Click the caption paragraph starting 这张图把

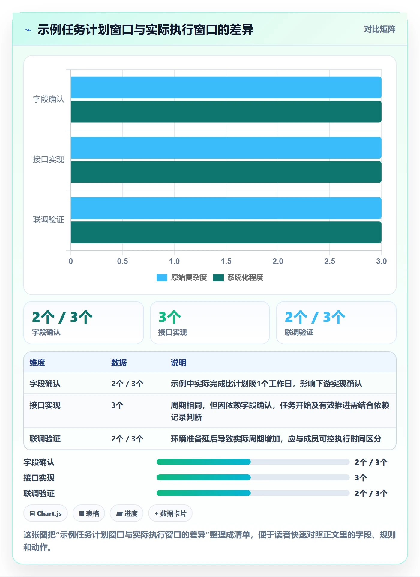coord(210,541)
